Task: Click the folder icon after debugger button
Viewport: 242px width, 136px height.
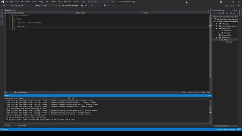Action: [x=82, y=6]
